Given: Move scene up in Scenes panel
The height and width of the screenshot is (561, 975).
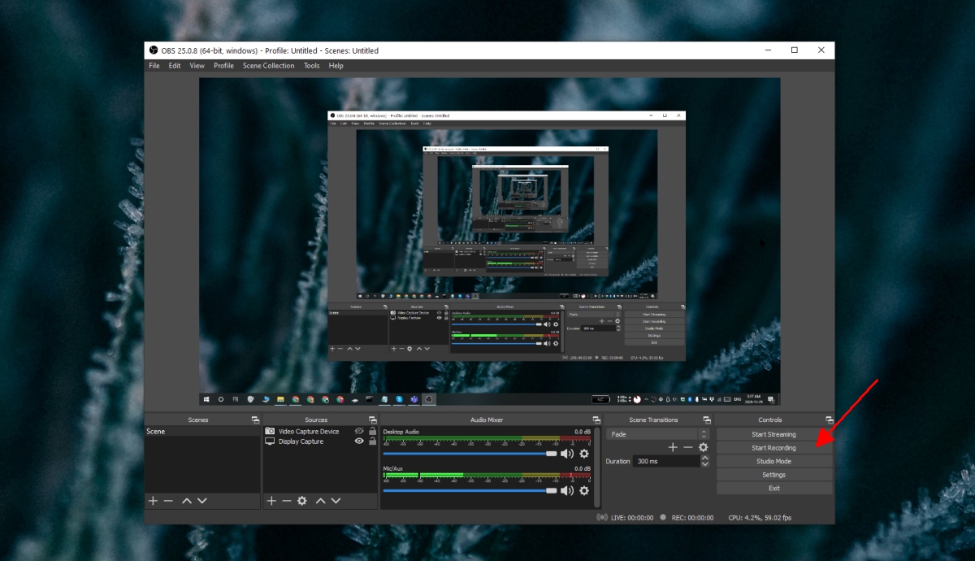Looking at the screenshot, I should click(187, 501).
